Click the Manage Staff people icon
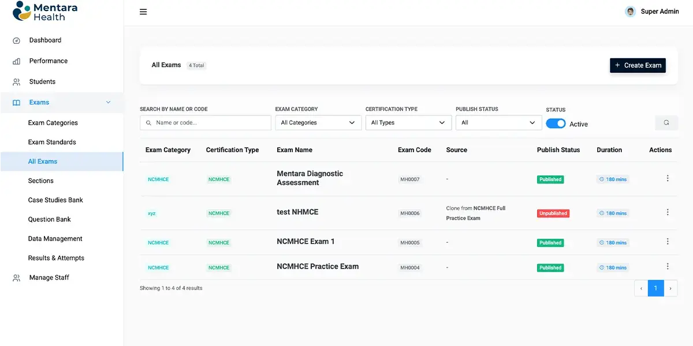Viewport: 693px width, 346px height. (x=17, y=278)
